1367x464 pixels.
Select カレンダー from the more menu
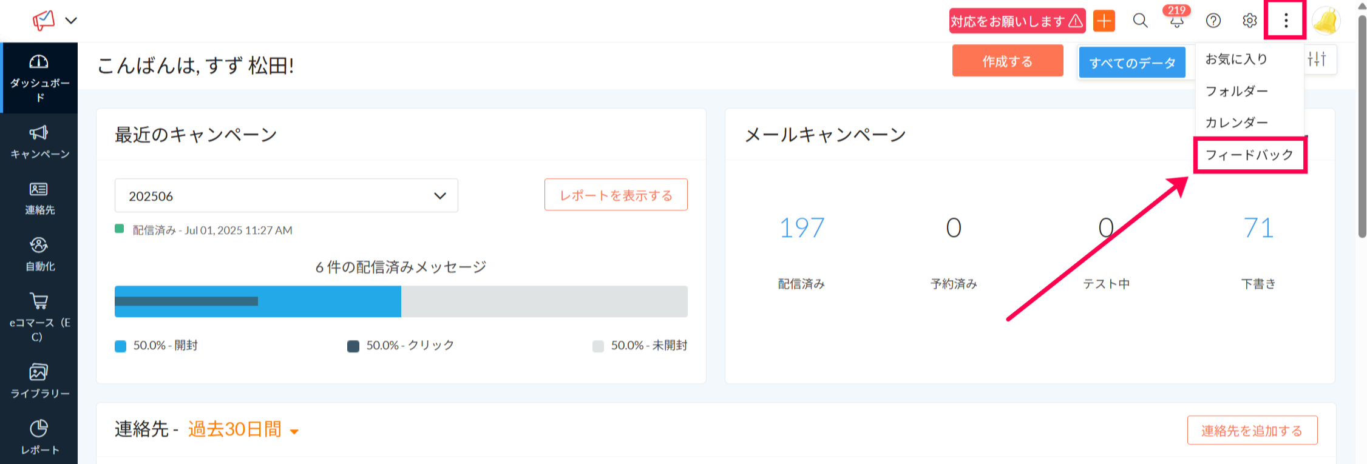(x=1236, y=123)
